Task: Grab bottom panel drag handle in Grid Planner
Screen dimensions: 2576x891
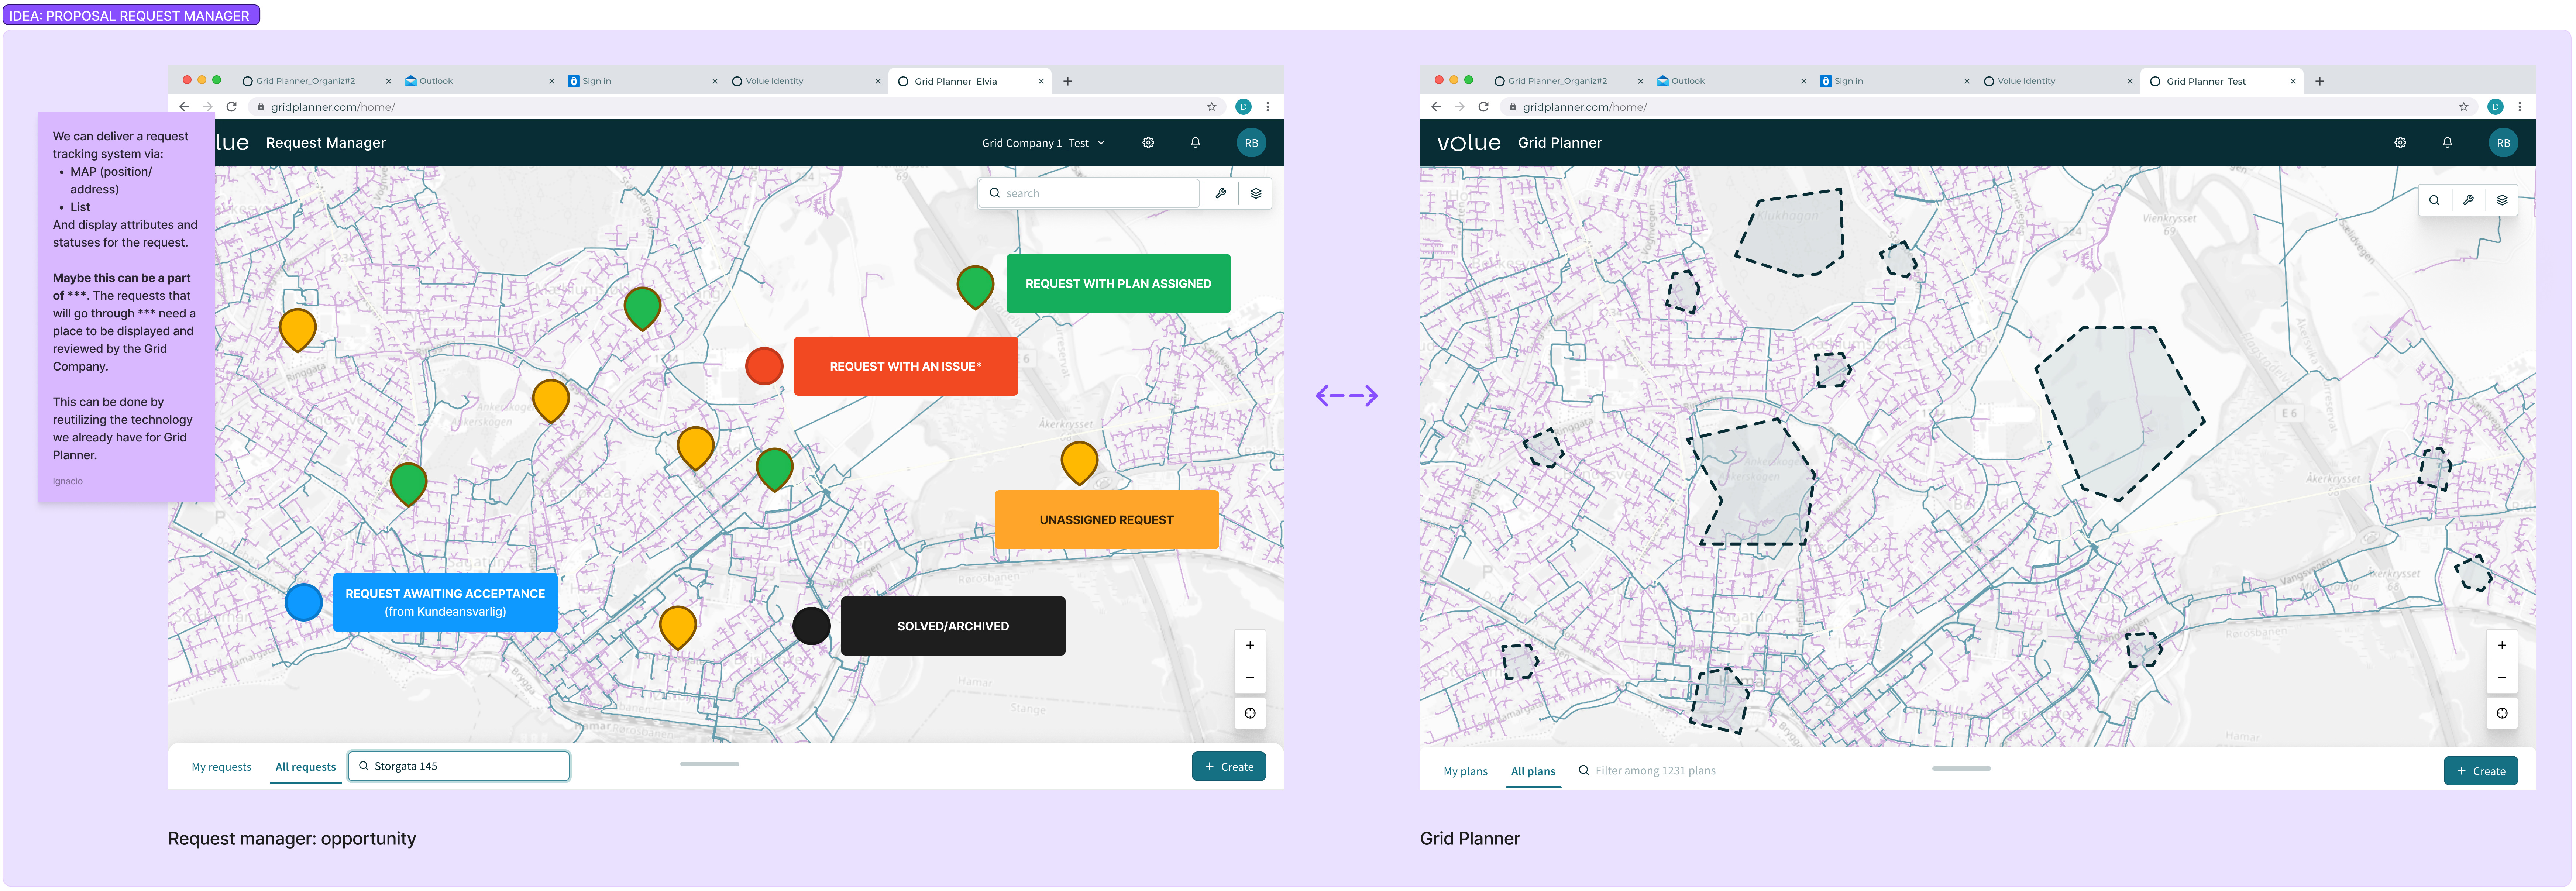Action: pos(1962,768)
